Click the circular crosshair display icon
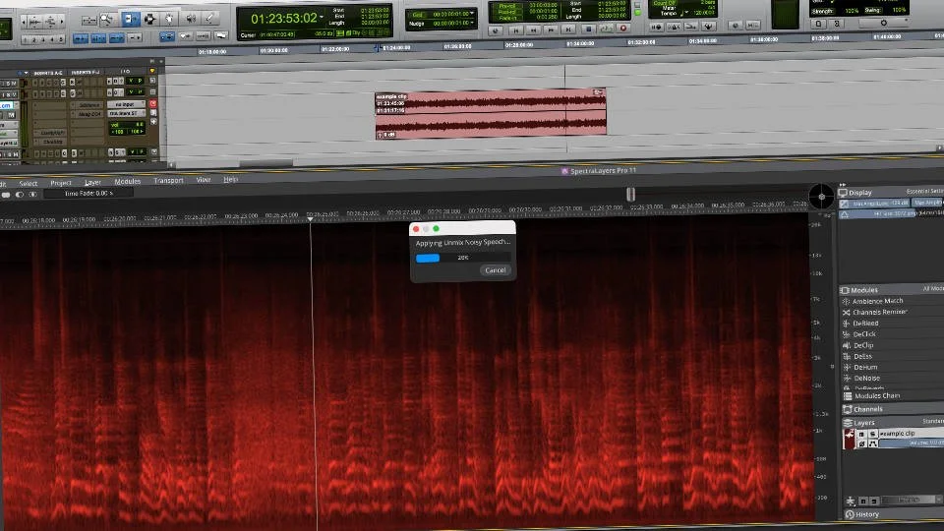 [x=821, y=197]
